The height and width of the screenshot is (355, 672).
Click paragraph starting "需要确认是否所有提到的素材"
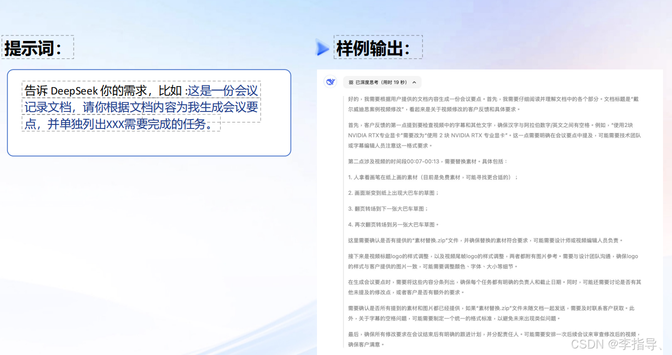pos(491,313)
